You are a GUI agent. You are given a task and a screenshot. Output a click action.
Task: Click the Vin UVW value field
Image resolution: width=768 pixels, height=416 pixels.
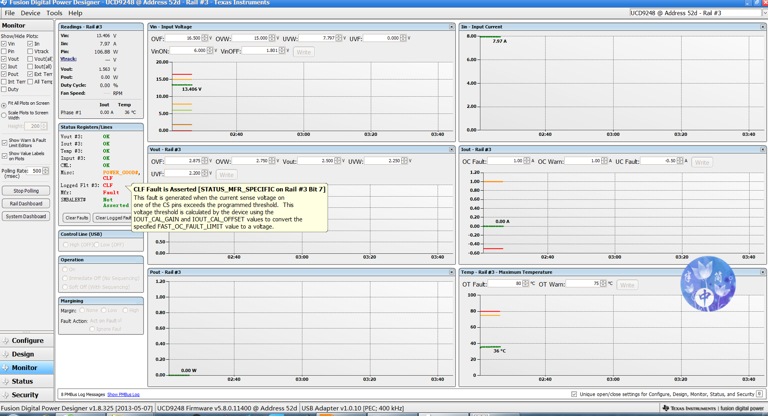[317, 38]
